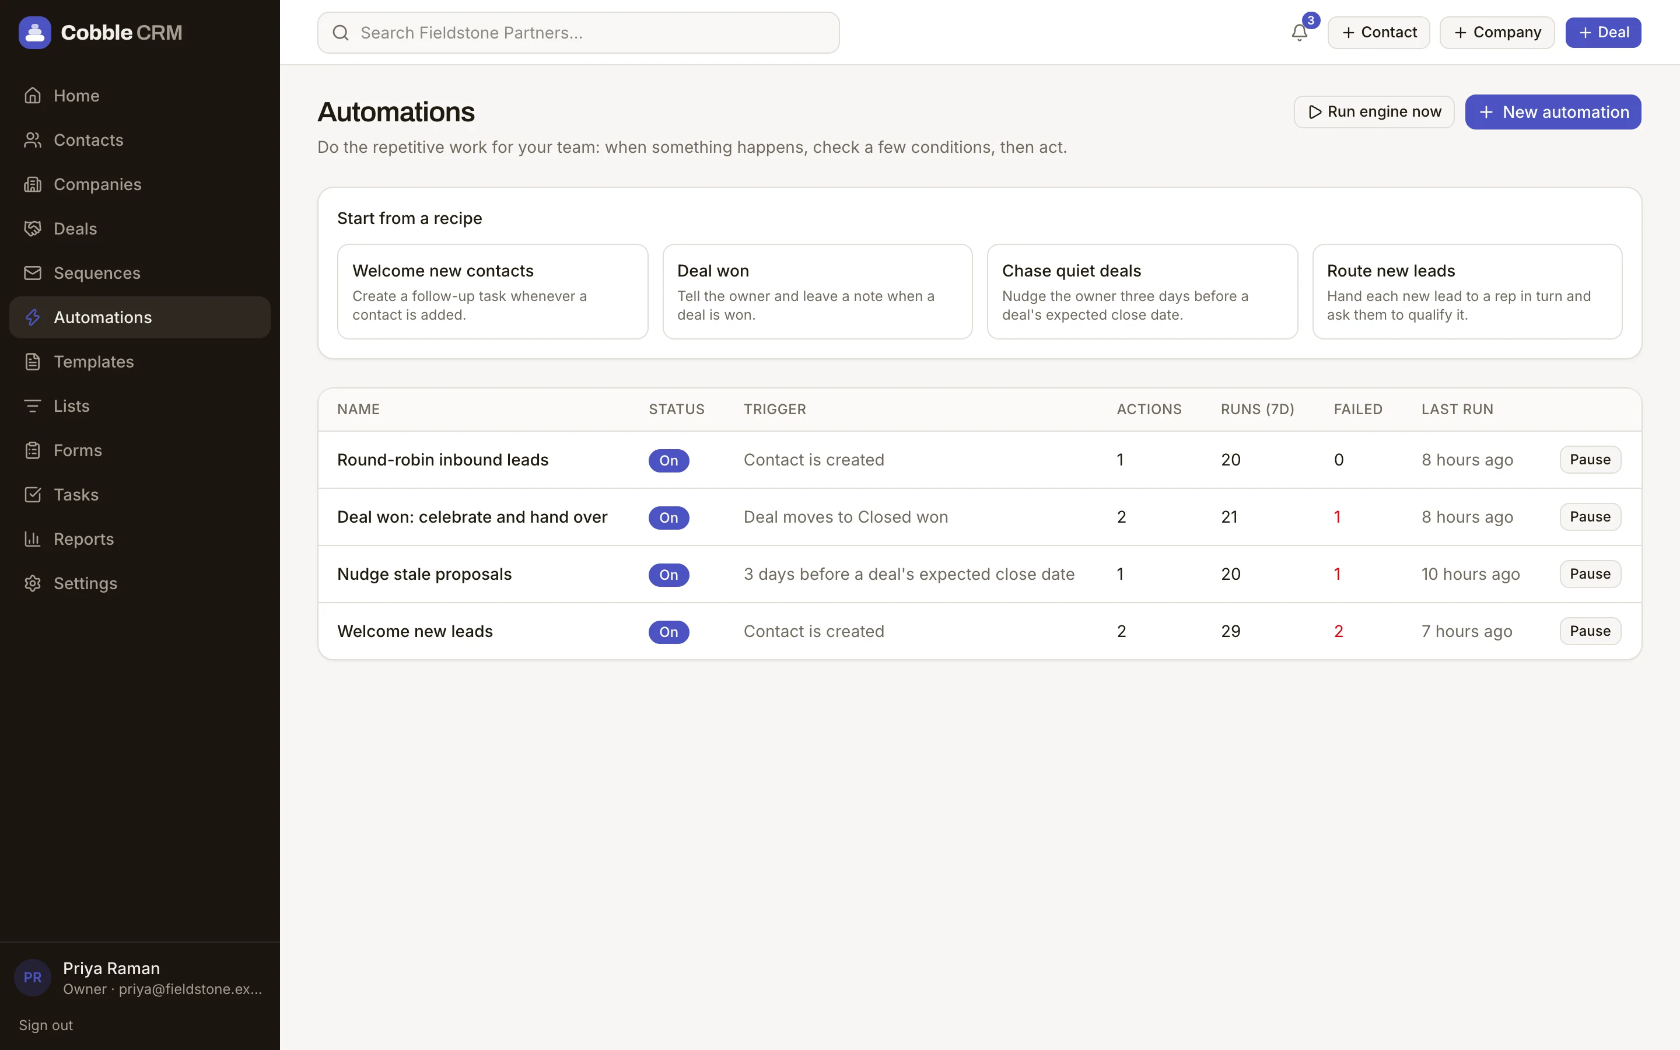This screenshot has width=1680, height=1050.
Task: Click the Lists filter icon
Action: 33,406
